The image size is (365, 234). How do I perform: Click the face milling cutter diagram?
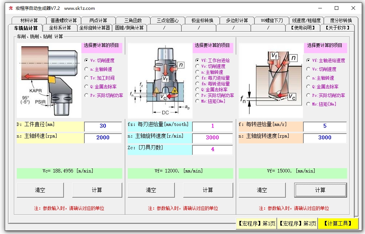pos(160,80)
